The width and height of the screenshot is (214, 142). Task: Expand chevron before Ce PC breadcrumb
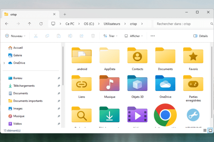point(60,24)
